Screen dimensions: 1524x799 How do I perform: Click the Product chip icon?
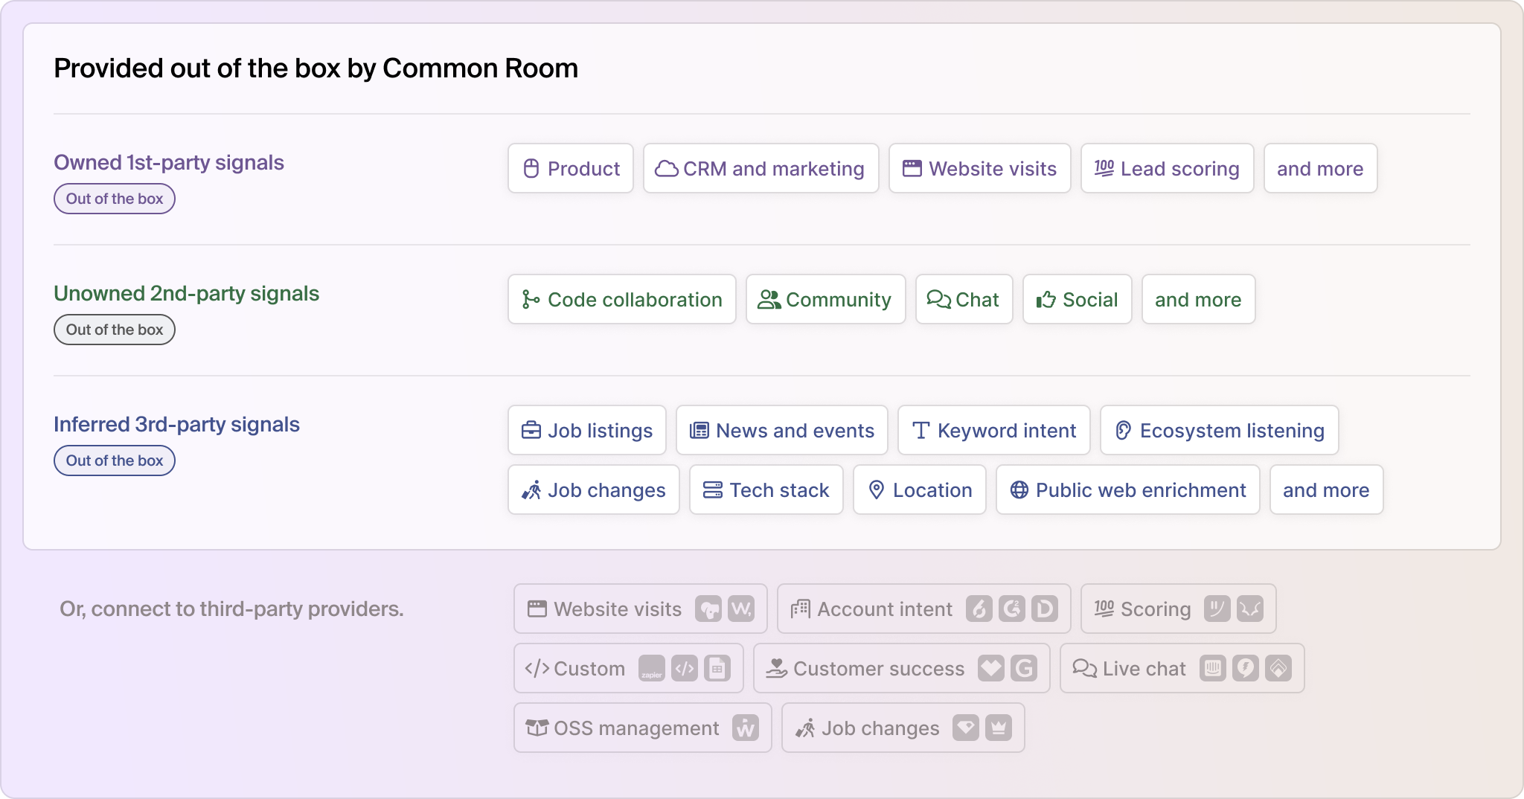pos(531,169)
